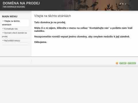Click the header tagline under the site title

[14, 7]
